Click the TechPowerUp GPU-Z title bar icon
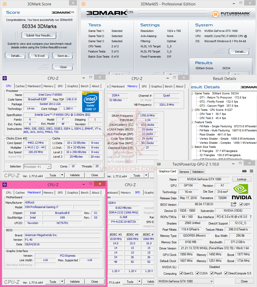This screenshot has width=257, height=287. (159, 164)
